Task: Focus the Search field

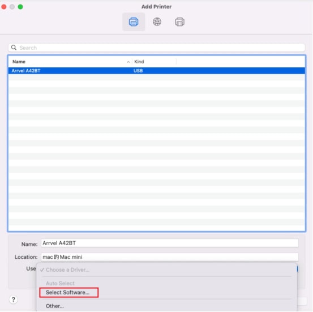Action: pos(156,48)
